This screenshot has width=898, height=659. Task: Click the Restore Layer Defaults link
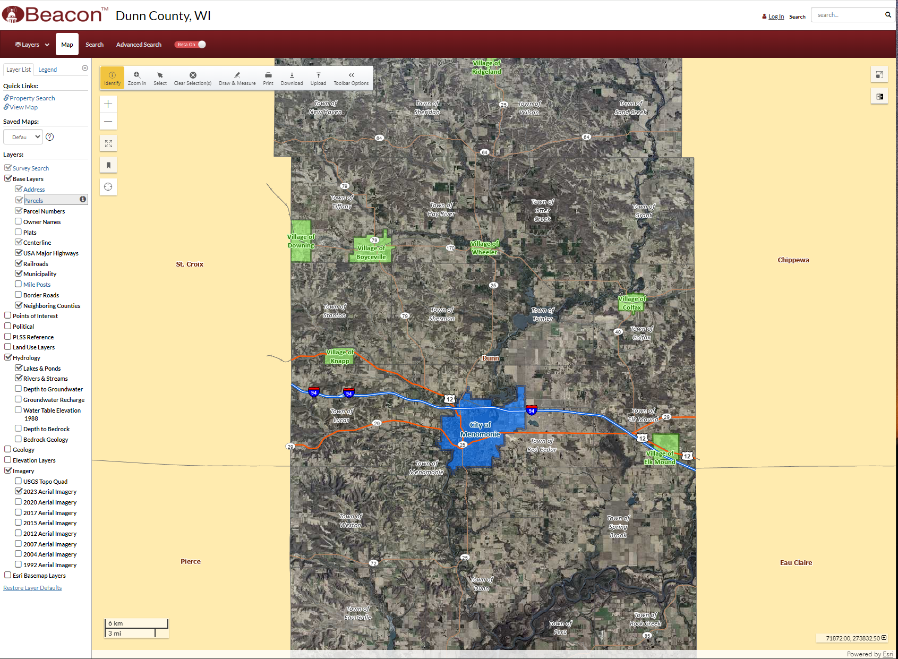[32, 587]
